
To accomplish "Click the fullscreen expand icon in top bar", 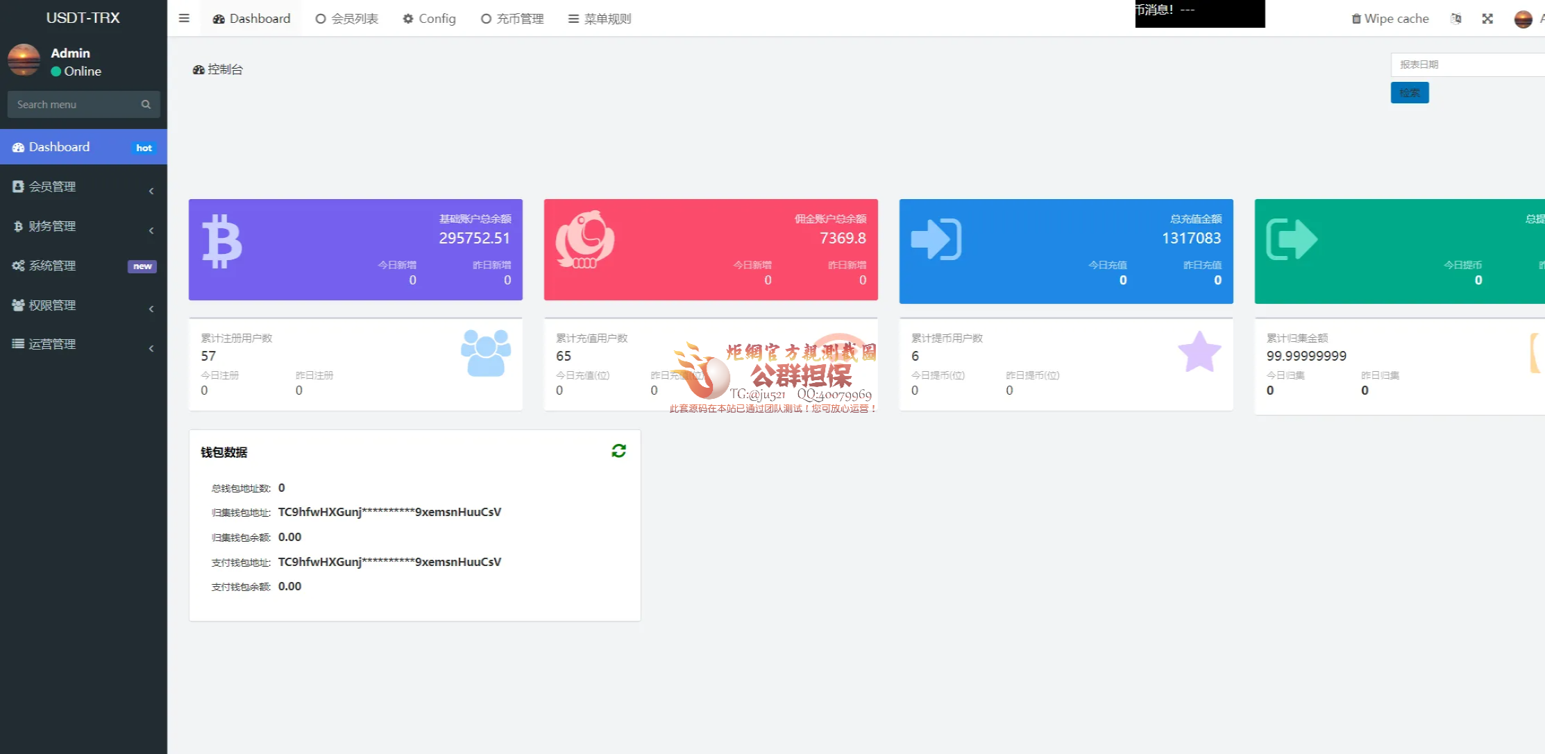I will tap(1487, 19).
